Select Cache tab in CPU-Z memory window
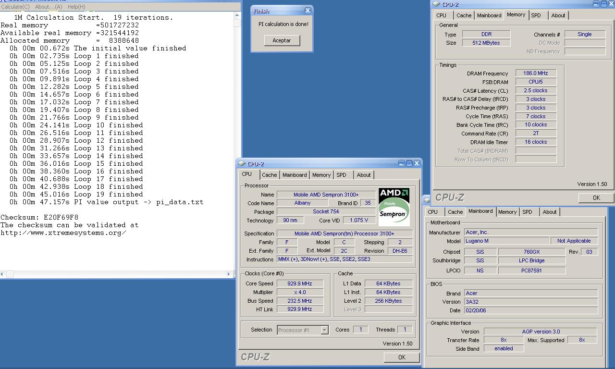 click(464, 15)
